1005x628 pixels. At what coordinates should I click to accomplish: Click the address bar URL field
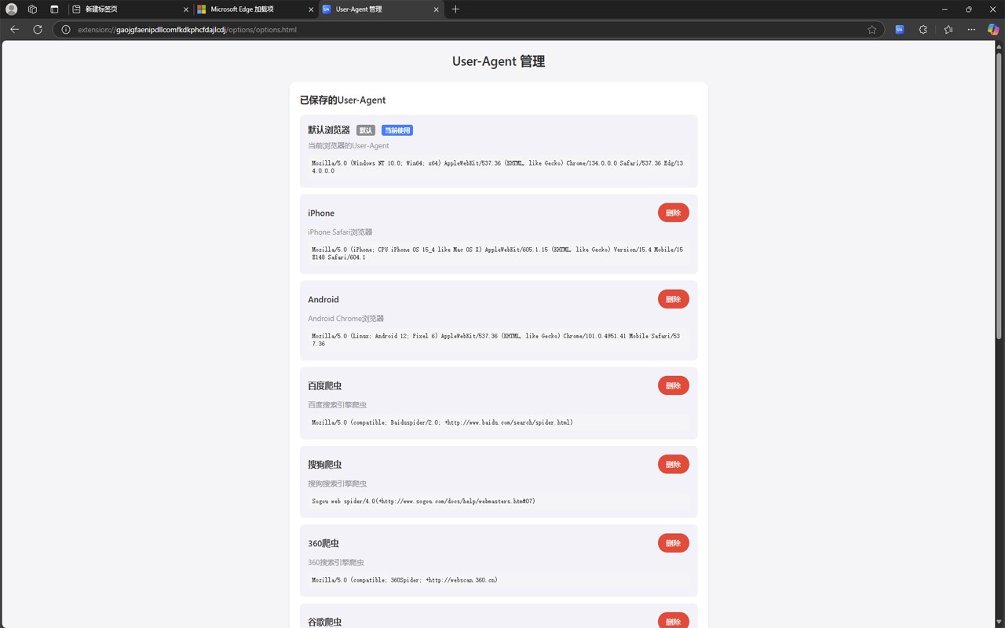[467, 30]
